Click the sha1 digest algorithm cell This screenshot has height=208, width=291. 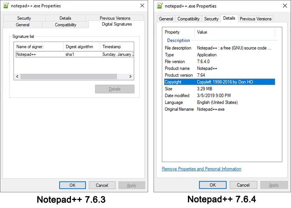[70, 54]
